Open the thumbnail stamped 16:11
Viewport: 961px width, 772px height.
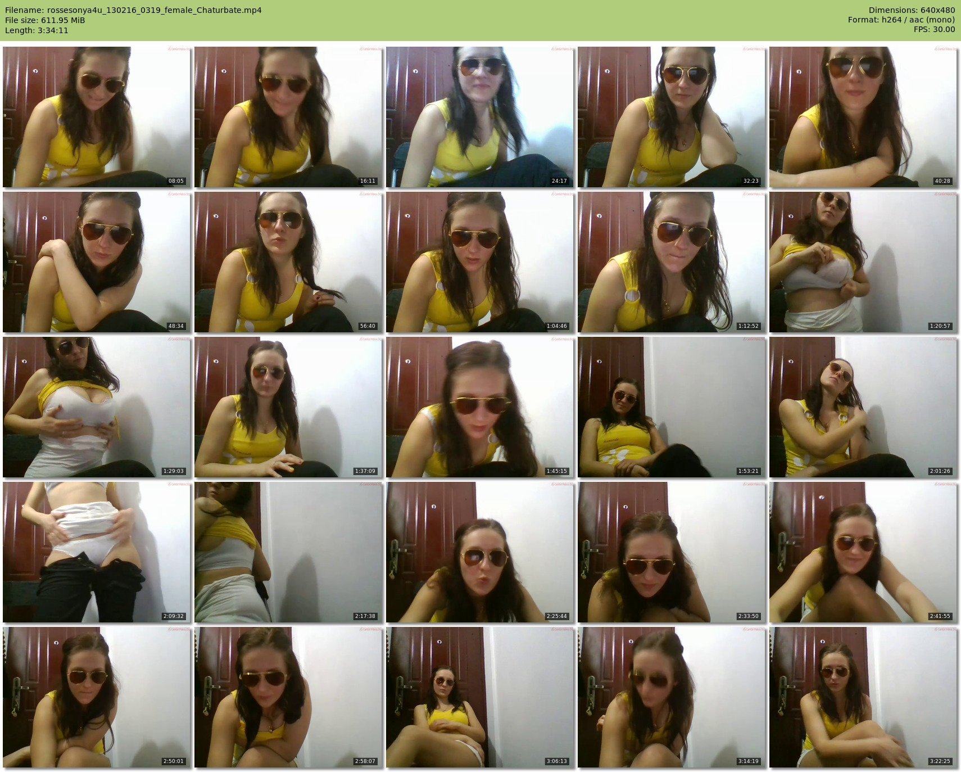288,117
